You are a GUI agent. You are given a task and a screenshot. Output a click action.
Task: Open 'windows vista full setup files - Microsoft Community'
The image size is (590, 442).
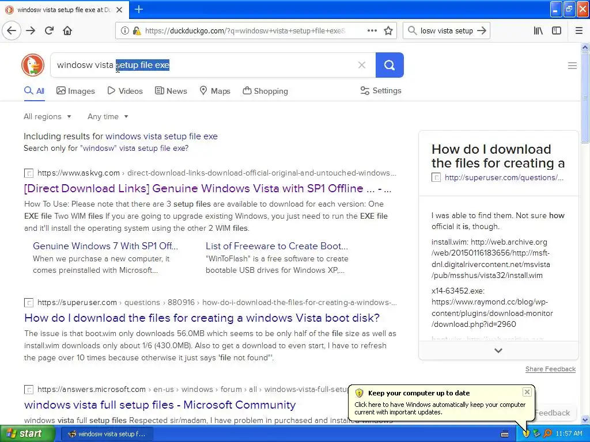[x=160, y=405]
